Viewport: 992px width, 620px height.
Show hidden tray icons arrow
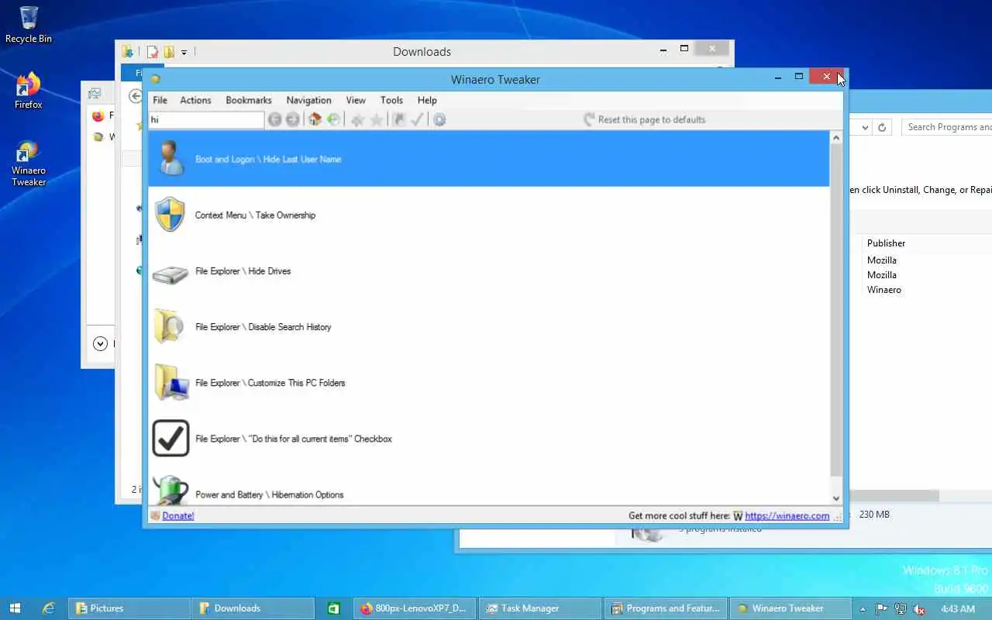863,609
